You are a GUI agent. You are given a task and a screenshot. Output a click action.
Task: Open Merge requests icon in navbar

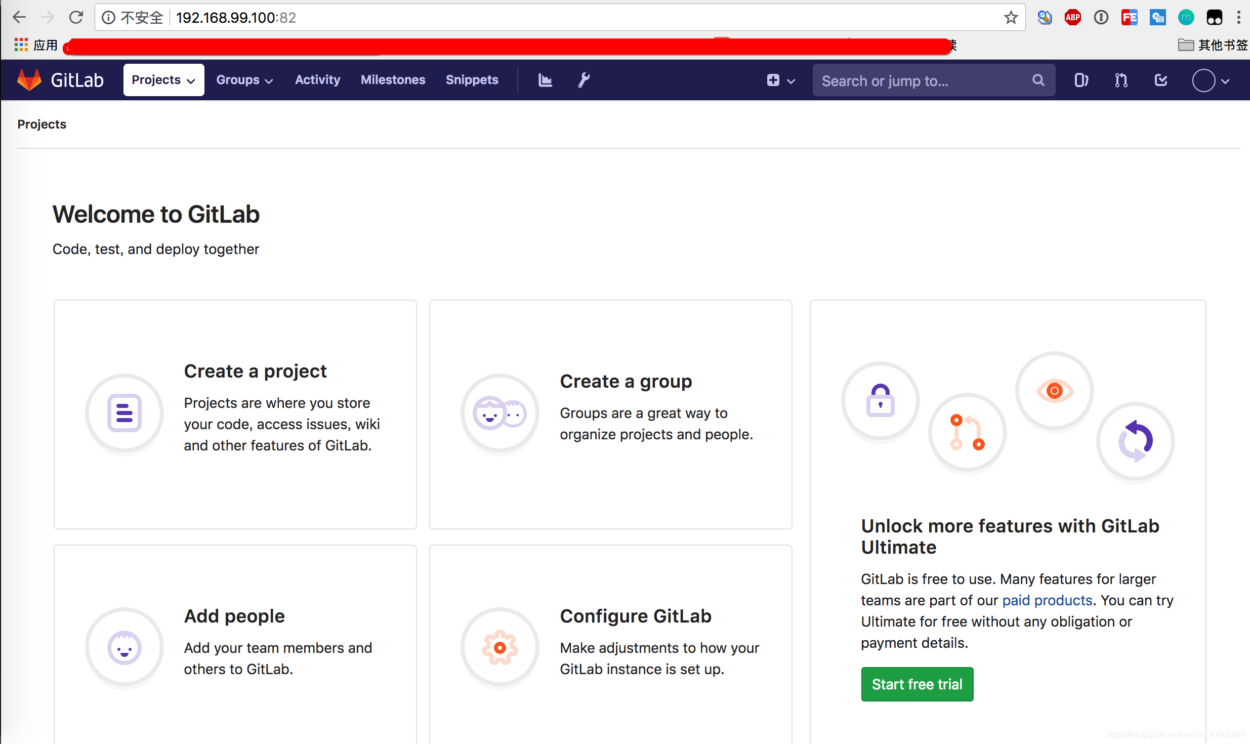point(1121,80)
